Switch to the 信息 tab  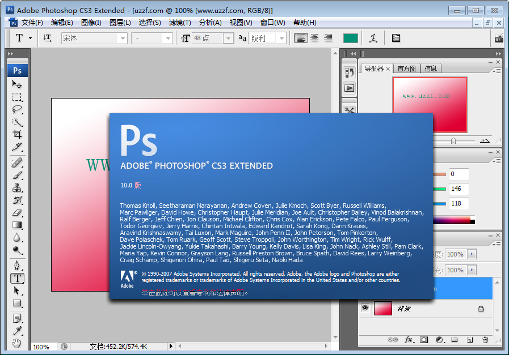pyautogui.click(x=431, y=69)
